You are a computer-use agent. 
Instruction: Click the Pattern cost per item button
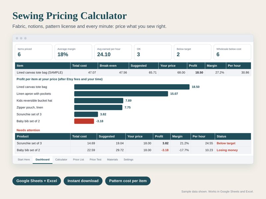[x=128, y=181]
